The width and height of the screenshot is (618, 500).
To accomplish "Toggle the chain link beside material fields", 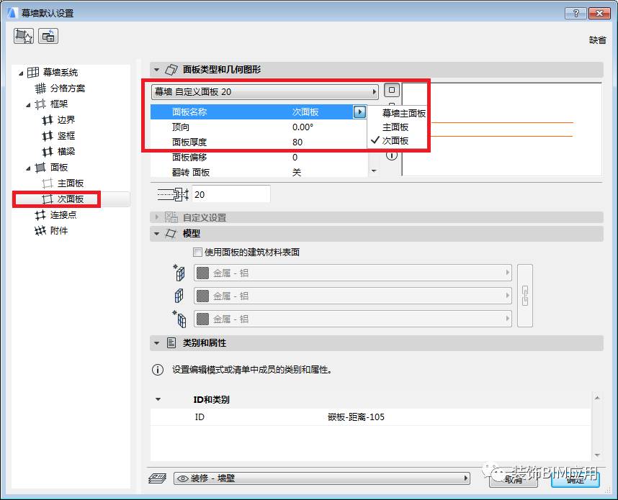I will pyautogui.click(x=525, y=295).
